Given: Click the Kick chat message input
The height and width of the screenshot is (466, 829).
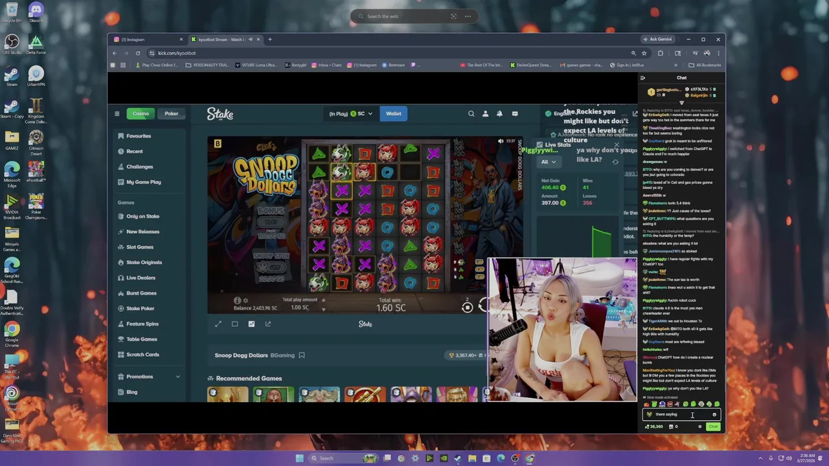Looking at the screenshot, I should coord(681,415).
